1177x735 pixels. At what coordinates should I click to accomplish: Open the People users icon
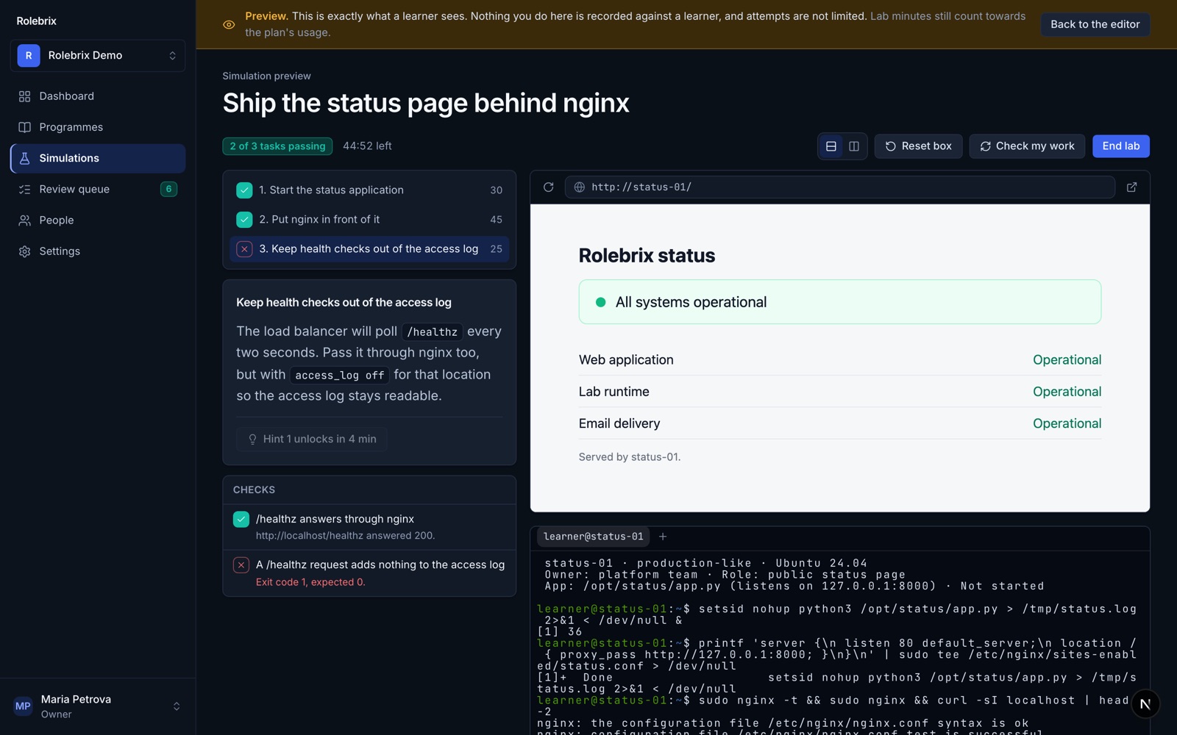[x=24, y=220]
